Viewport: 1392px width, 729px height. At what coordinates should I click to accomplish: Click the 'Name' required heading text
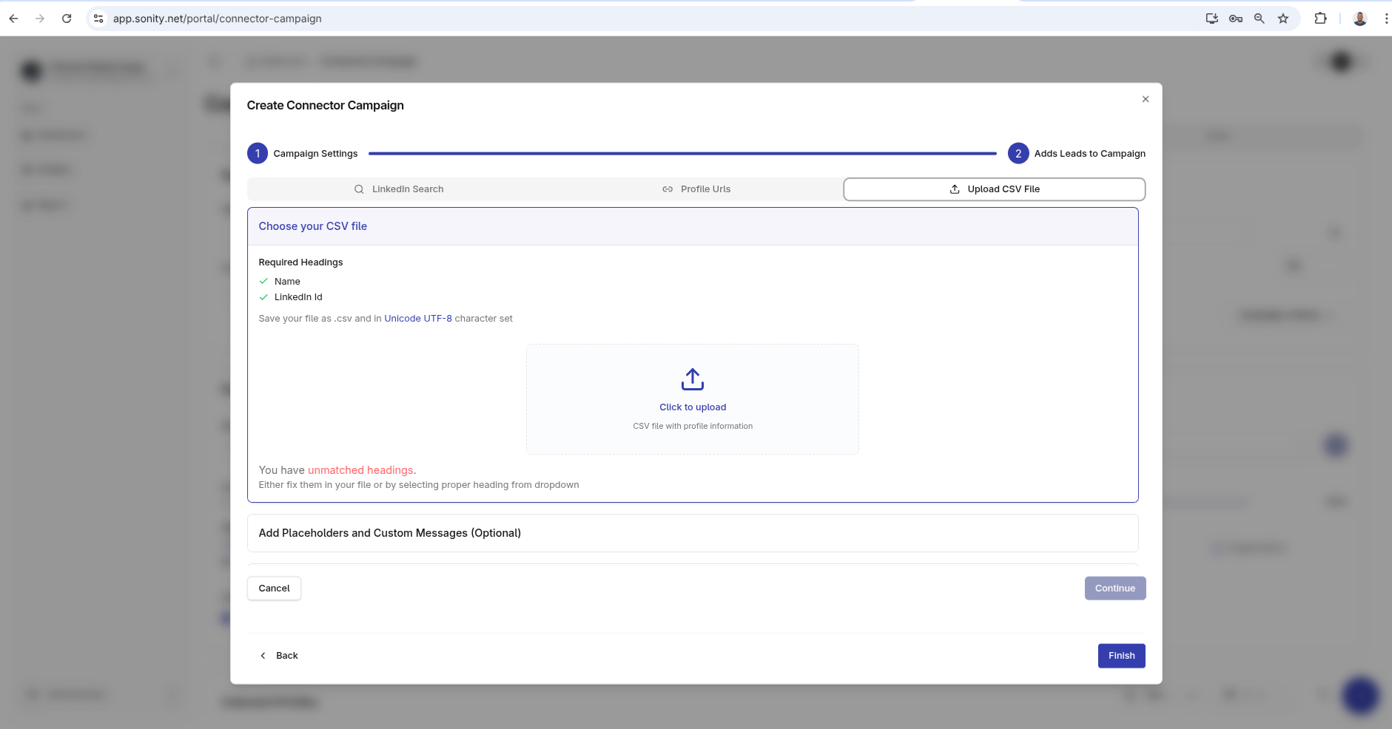pyautogui.click(x=287, y=282)
